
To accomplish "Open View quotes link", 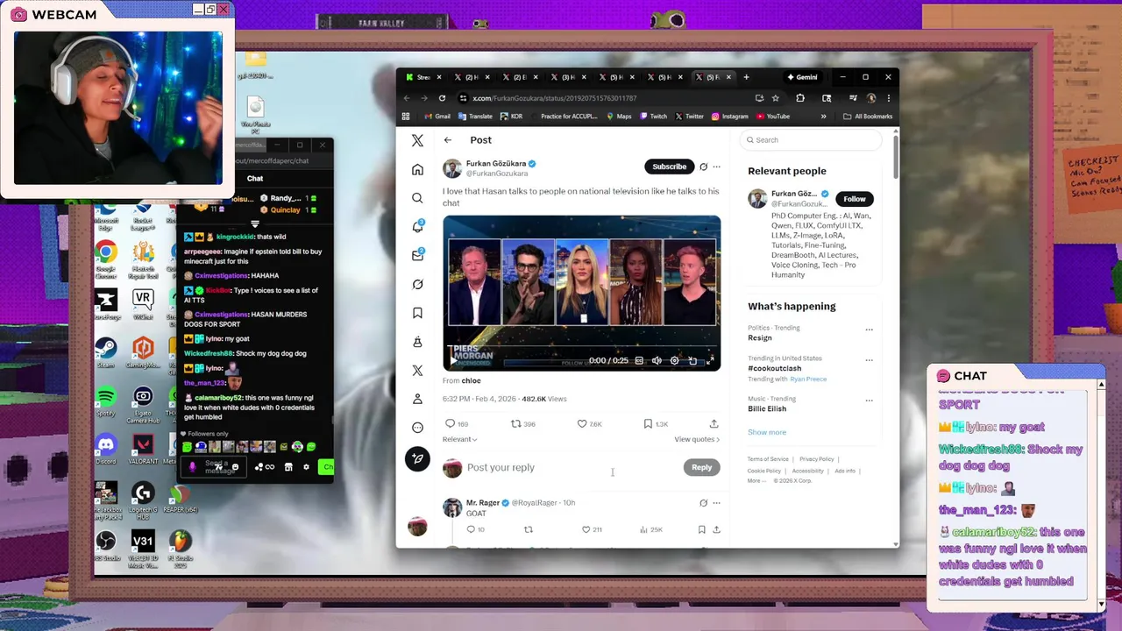I will click(x=697, y=439).
